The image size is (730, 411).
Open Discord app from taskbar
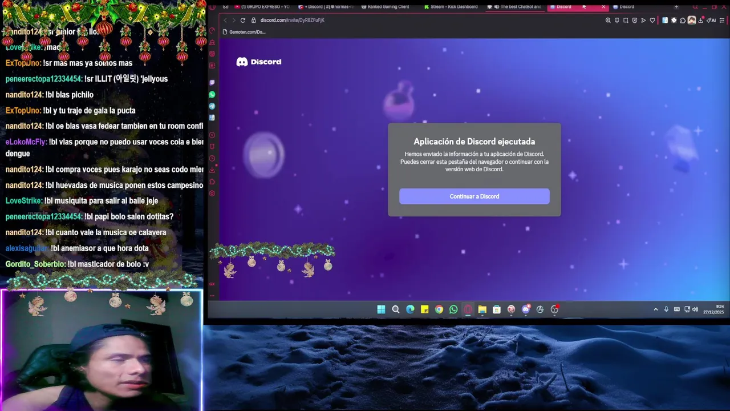pyautogui.click(x=526, y=309)
